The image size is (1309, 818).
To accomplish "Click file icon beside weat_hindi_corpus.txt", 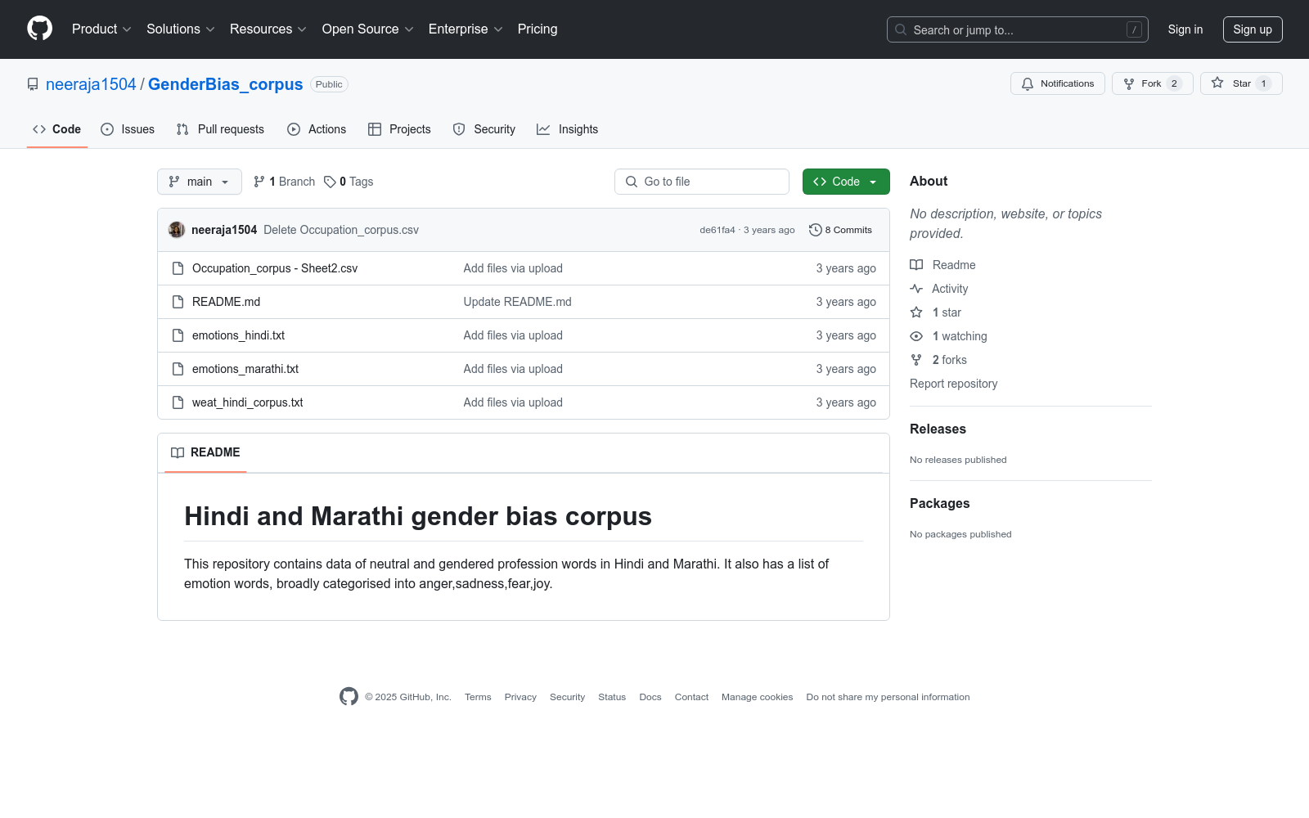I will (x=178, y=402).
